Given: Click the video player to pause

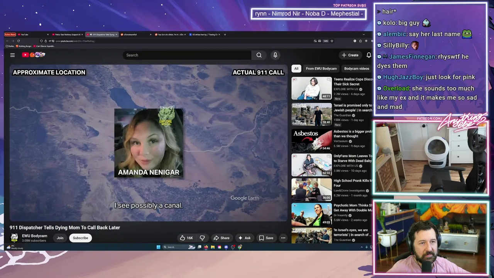Looking at the screenshot, I should click(x=149, y=143).
